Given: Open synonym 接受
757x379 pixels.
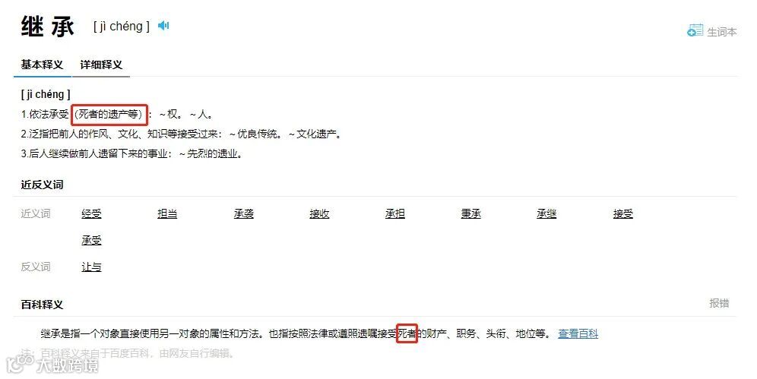Looking at the screenshot, I should (x=622, y=213).
